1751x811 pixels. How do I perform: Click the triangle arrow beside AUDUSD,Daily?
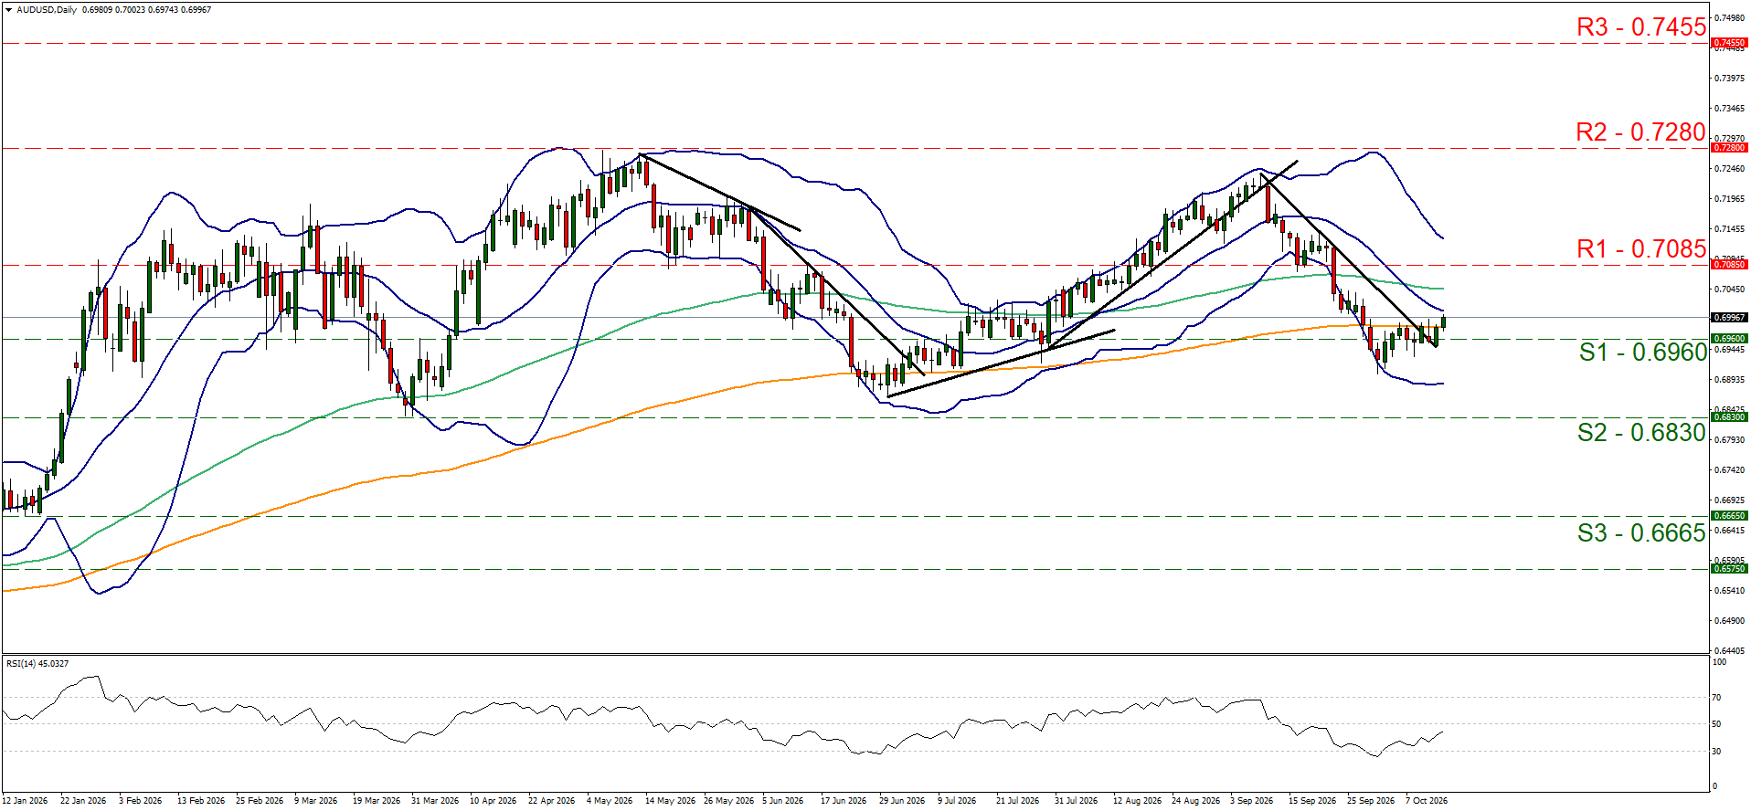coord(9,10)
